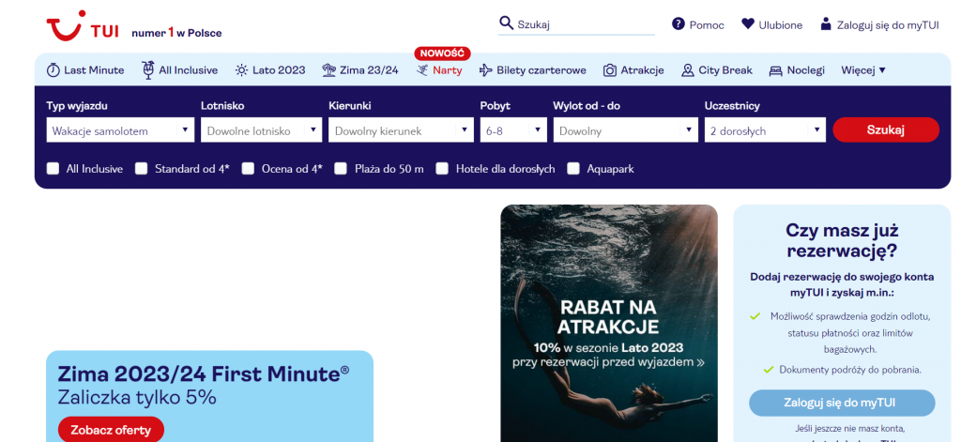Open the Uczestnicy 2 dorosłych dropdown
Viewport: 961px width, 442px height.
765,130
